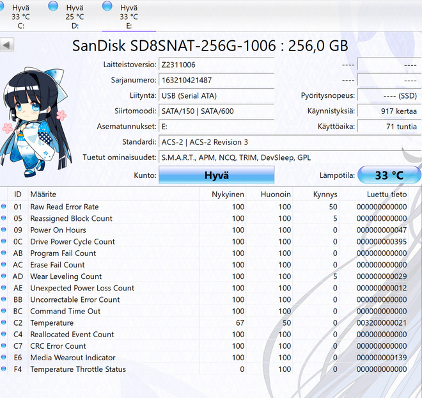
Task: Click status dot for Temperature Throttle Status
Action: point(3,369)
